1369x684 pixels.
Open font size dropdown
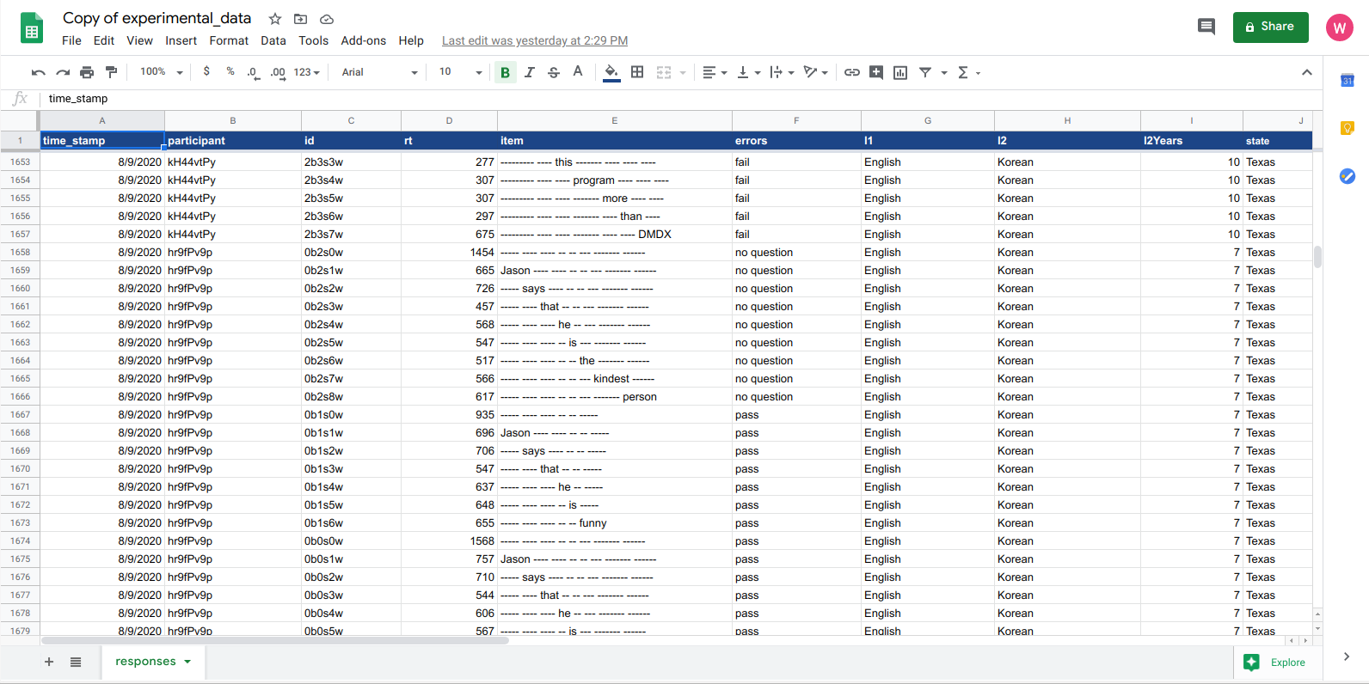coord(460,72)
